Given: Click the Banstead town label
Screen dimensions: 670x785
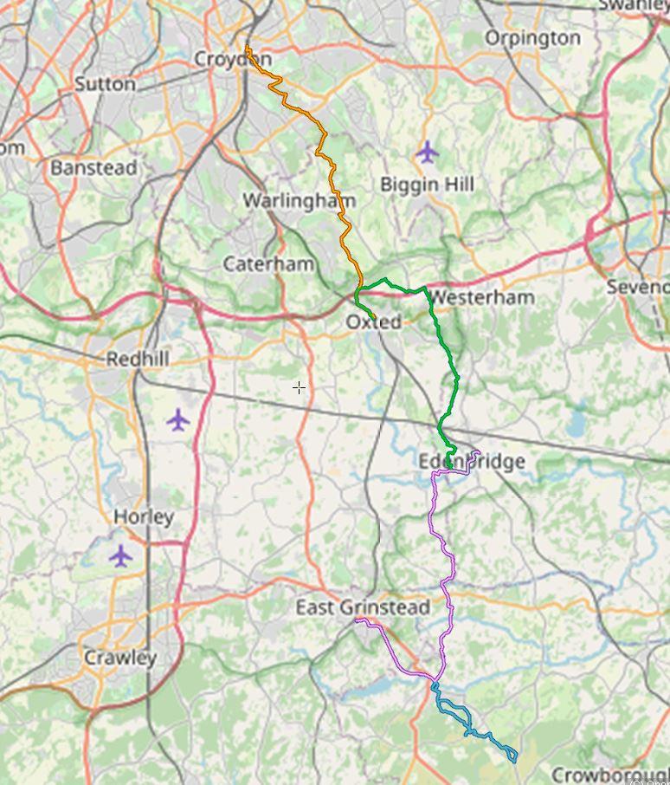Looking at the screenshot, I should click(x=93, y=168).
